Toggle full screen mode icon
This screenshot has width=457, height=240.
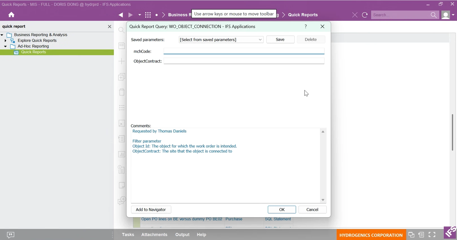click(x=432, y=235)
